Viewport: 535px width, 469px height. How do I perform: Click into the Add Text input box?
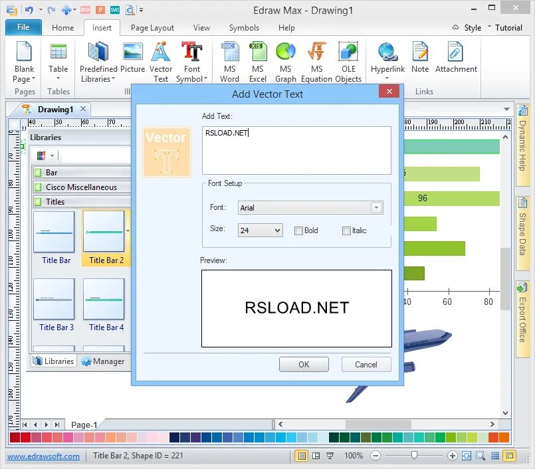[x=296, y=150]
